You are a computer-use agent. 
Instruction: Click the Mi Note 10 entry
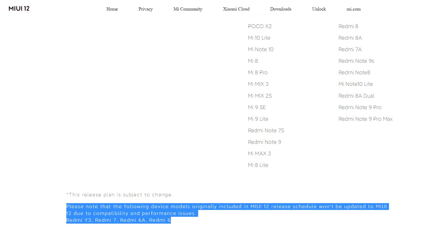261,49
